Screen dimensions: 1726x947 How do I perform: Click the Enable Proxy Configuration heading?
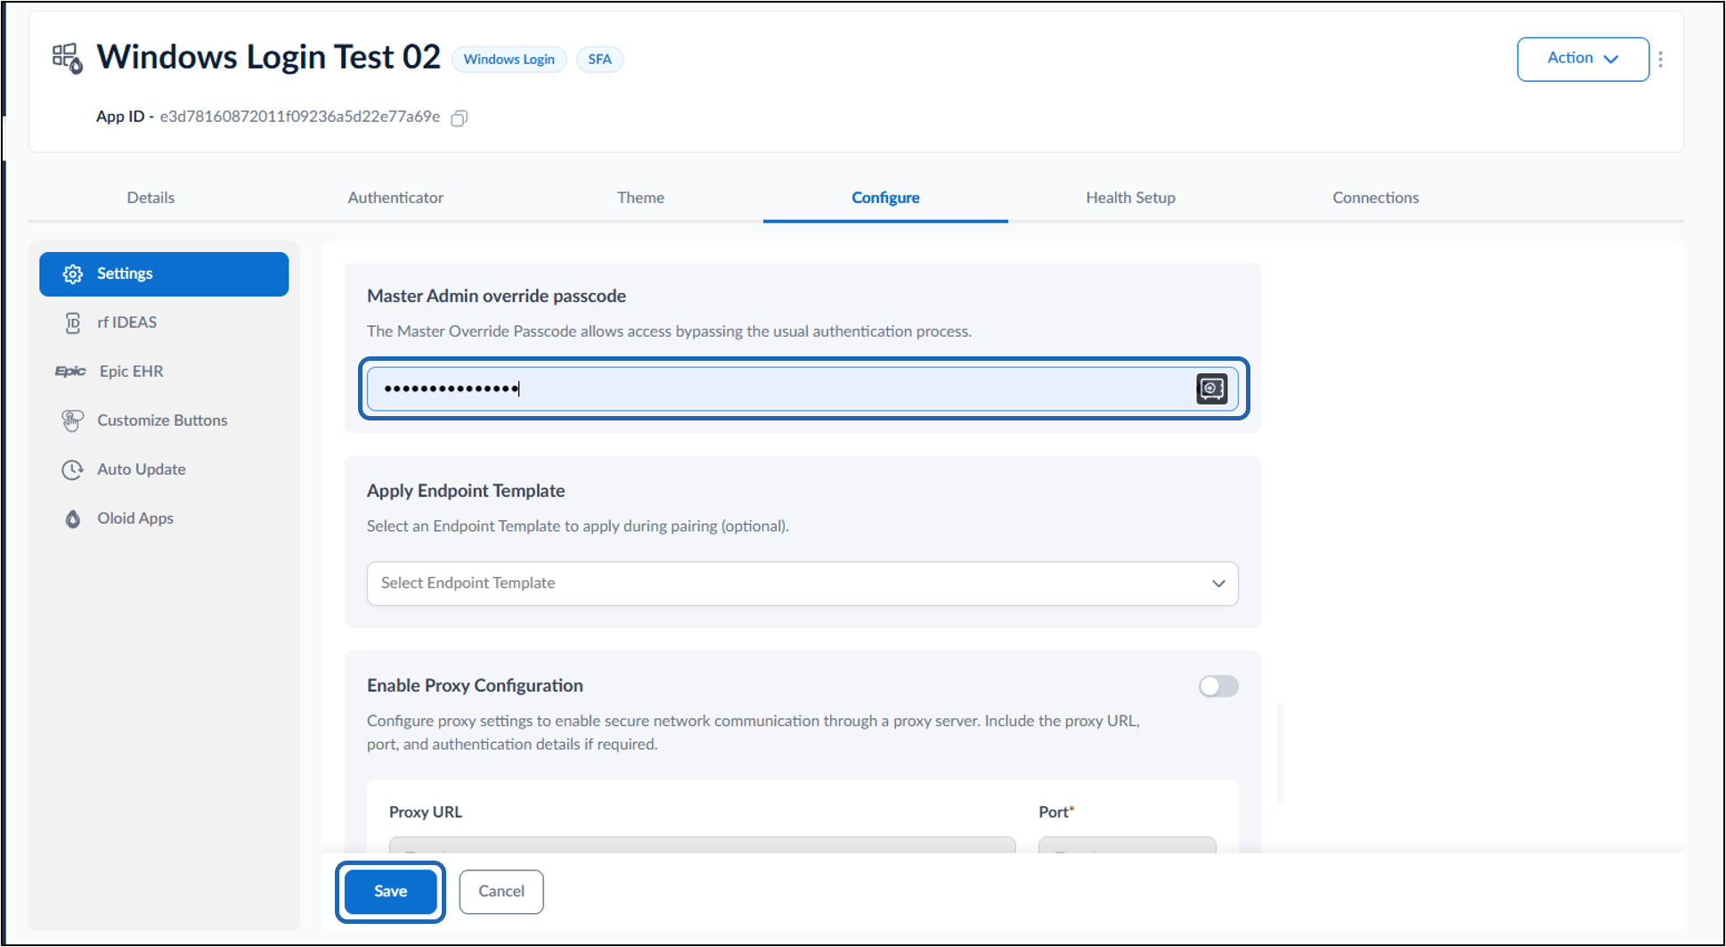point(475,686)
